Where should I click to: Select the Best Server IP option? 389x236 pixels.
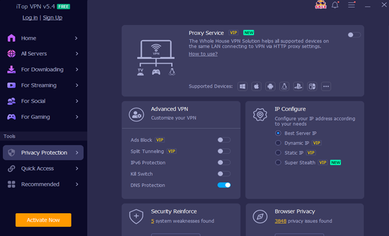(279, 134)
